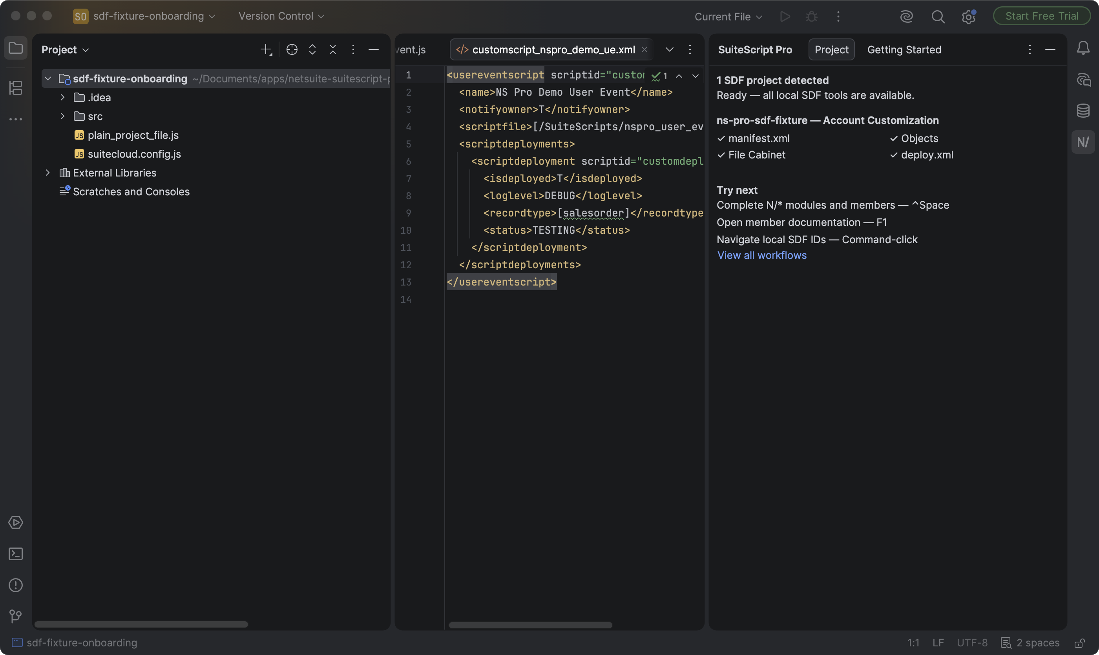Expand the src folder
The height and width of the screenshot is (655, 1099).
[x=62, y=116]
